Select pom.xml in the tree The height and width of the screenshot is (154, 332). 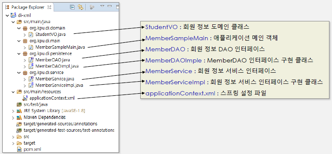33,149
